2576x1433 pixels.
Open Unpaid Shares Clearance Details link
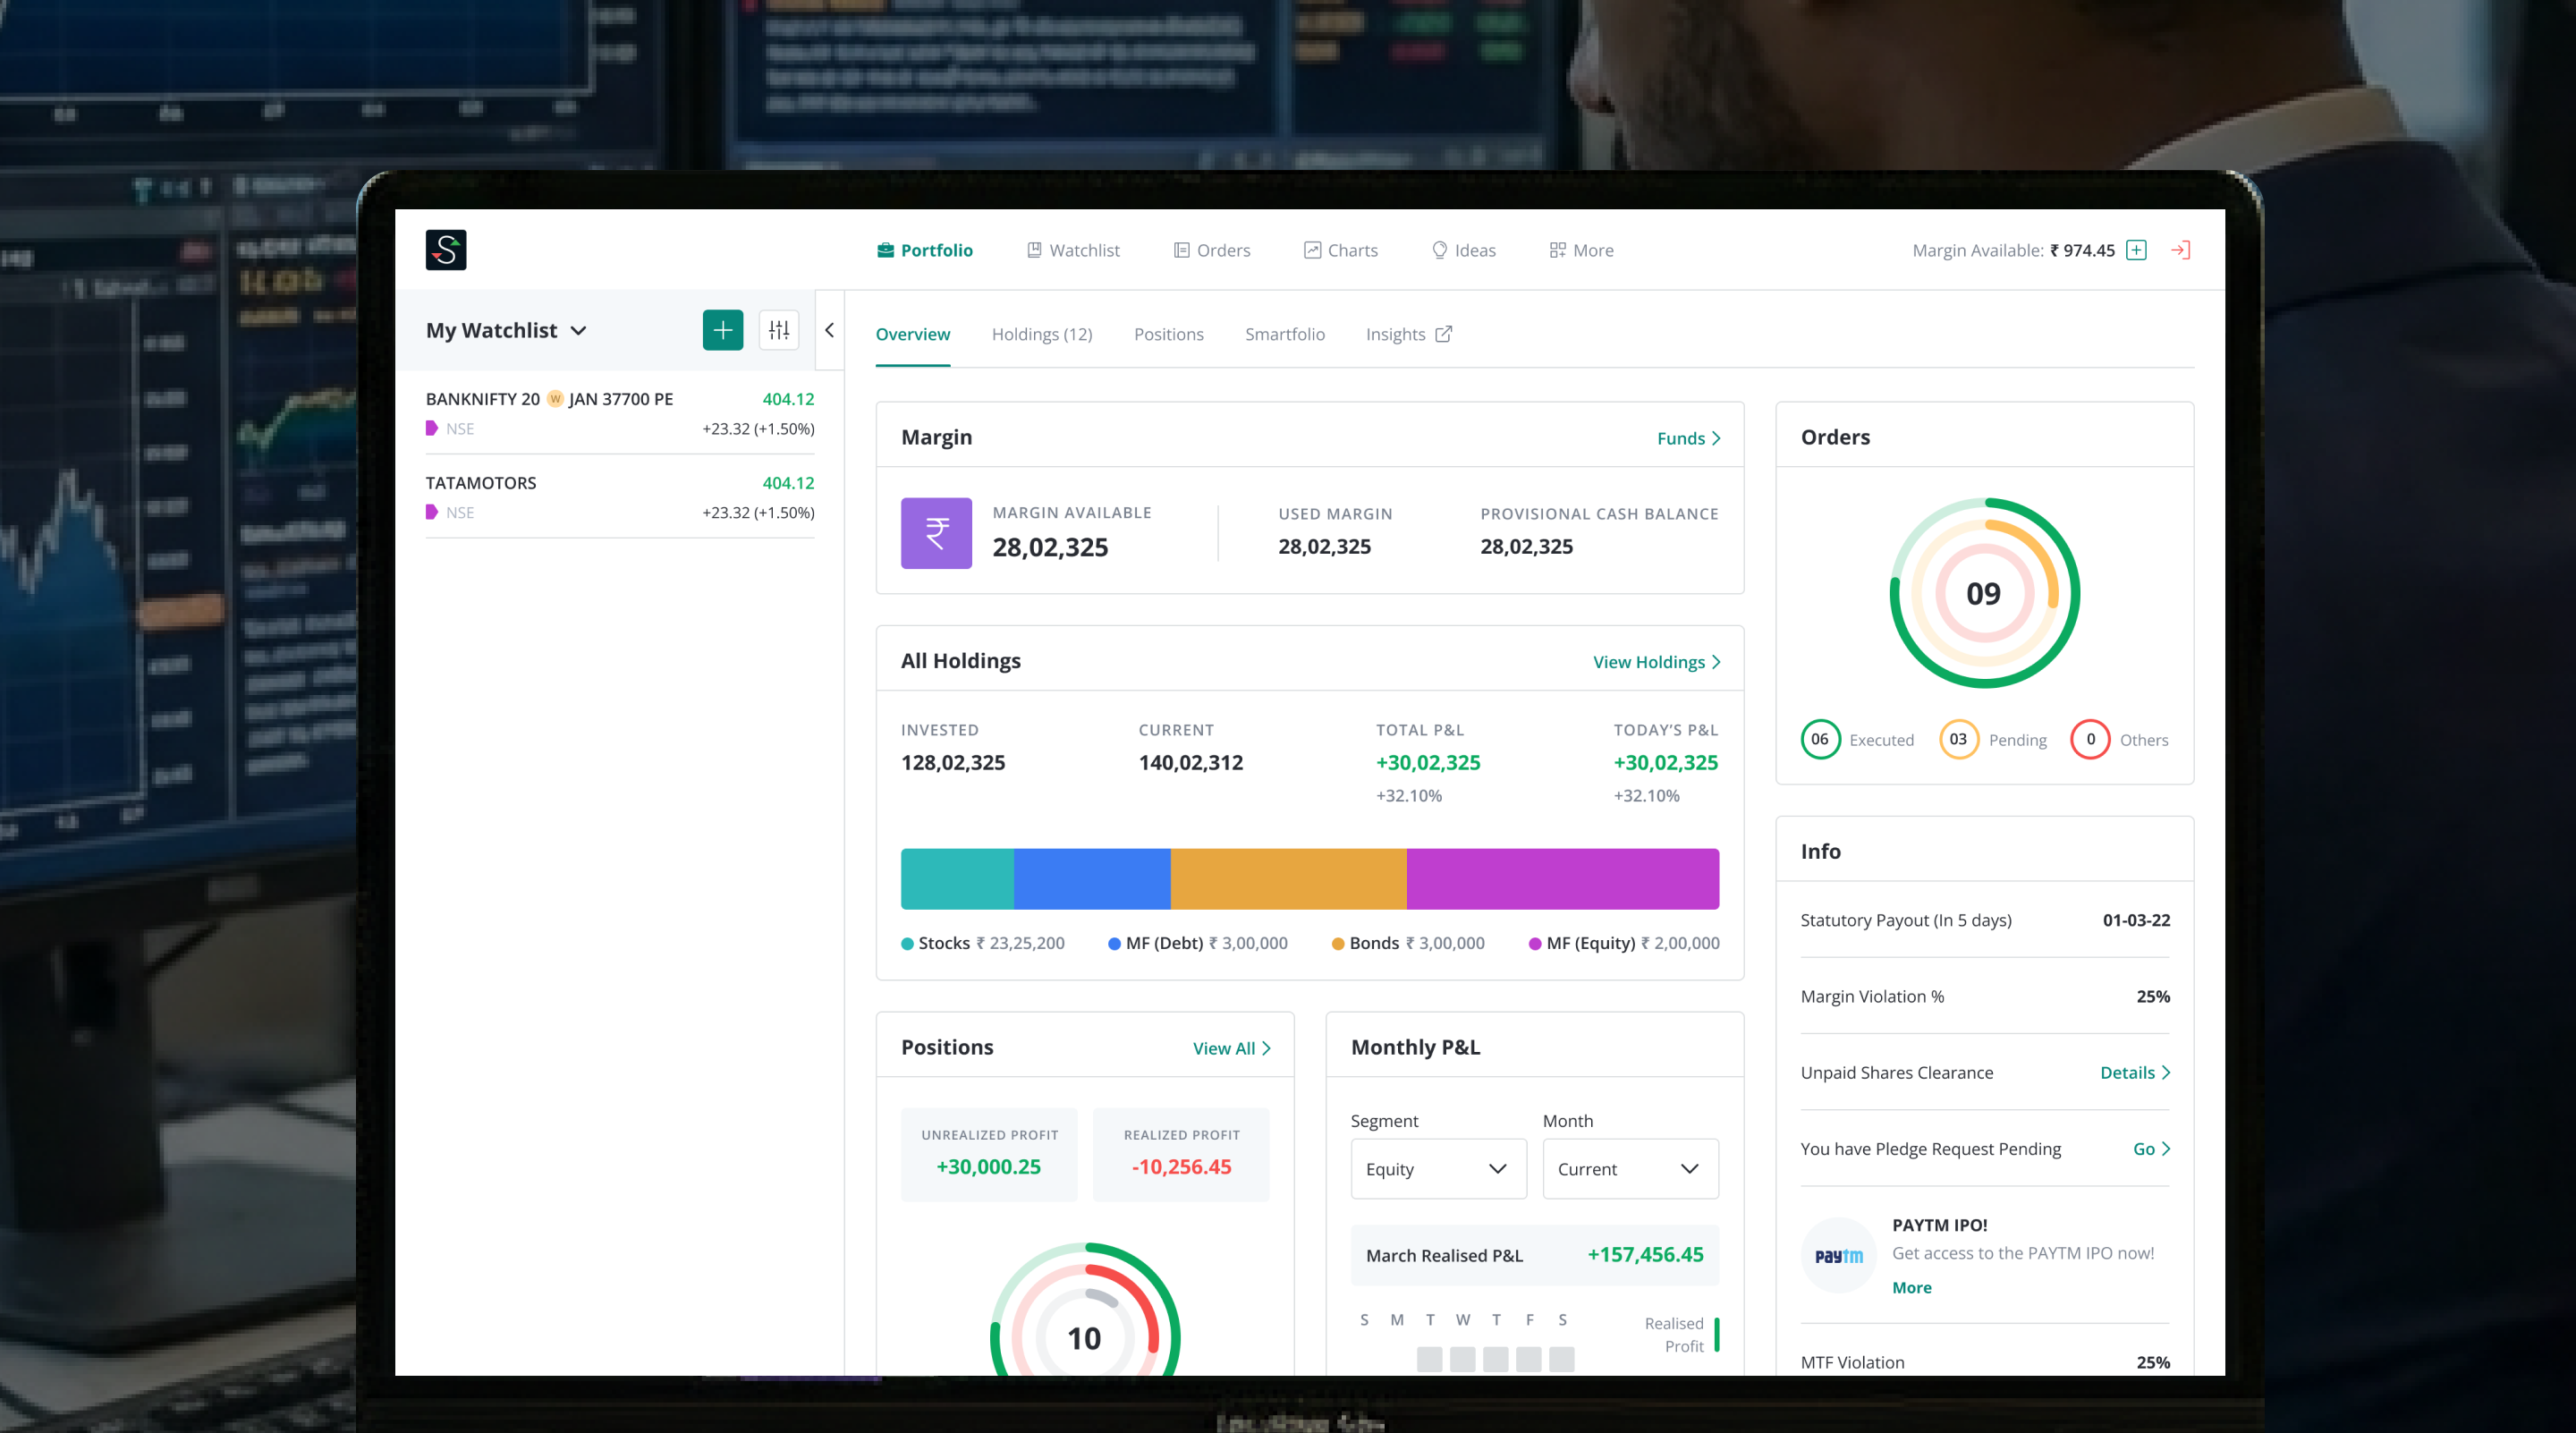[2134, 1072]
